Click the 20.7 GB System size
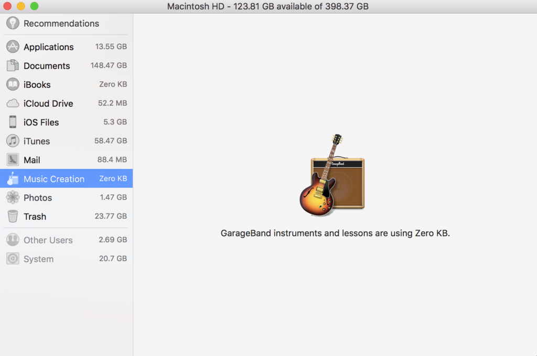The height and width of the screenshot is (356, 537). point(113,258)
